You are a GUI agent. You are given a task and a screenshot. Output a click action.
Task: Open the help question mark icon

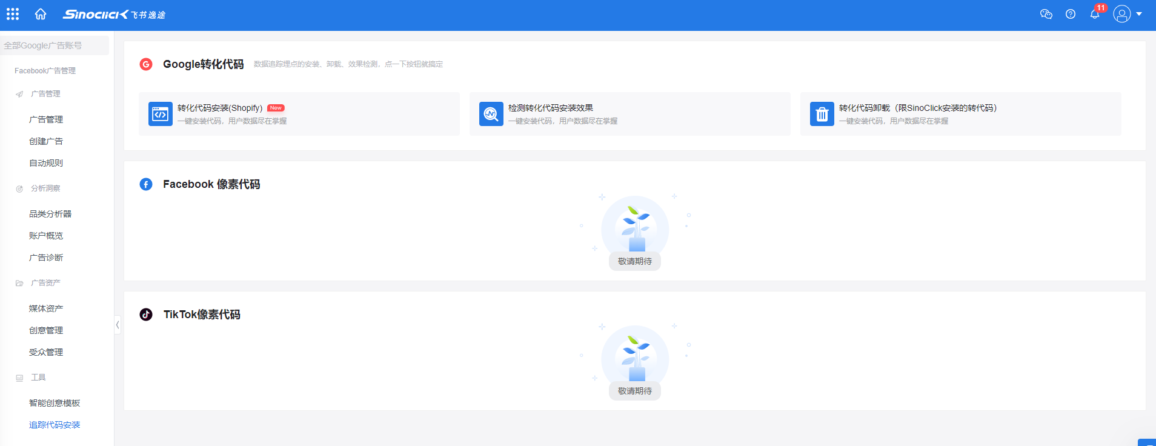coord(1071,14)
